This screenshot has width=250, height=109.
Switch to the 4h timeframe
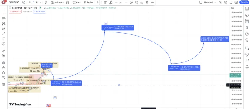point(37,2)
